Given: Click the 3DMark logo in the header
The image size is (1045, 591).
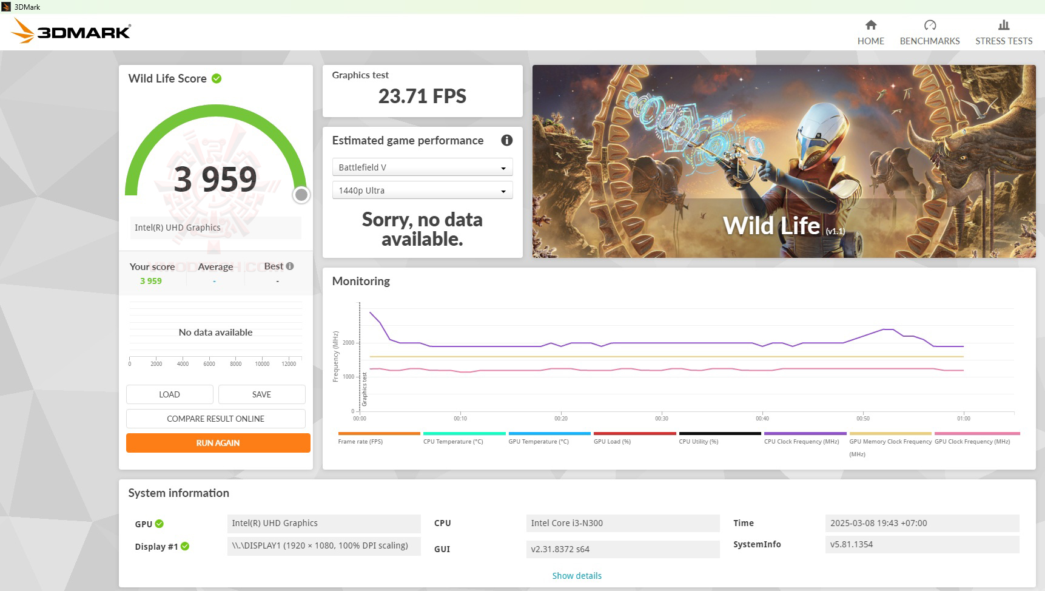Looking at the screenshot, I should point(71,31).
